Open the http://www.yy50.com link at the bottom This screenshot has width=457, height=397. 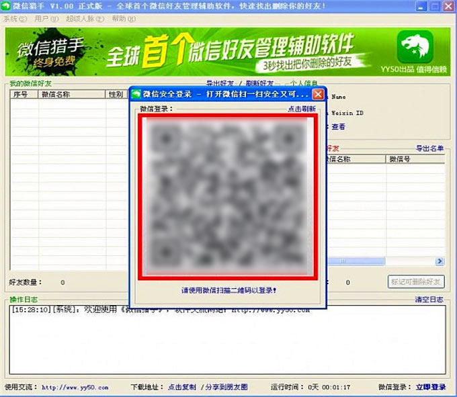point(75,388)
